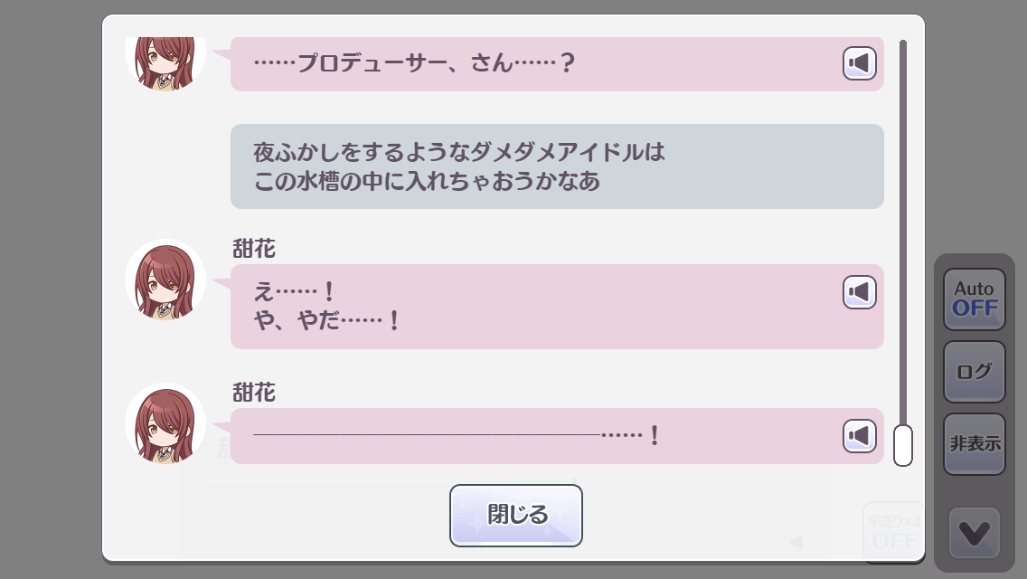Click the faded speaker icon below the log

(796, 542)
